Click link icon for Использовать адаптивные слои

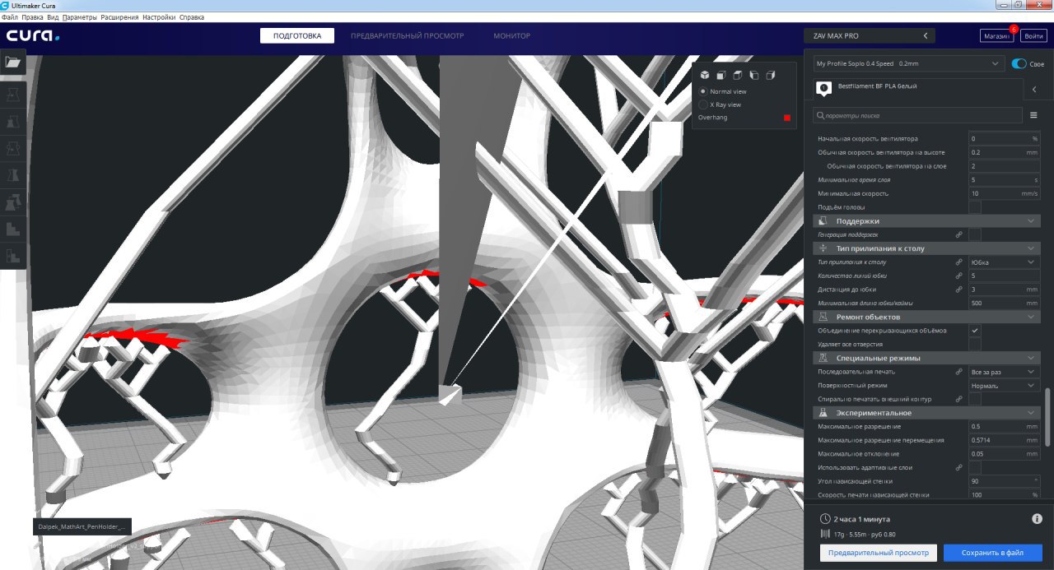click(x=958, y=467)
